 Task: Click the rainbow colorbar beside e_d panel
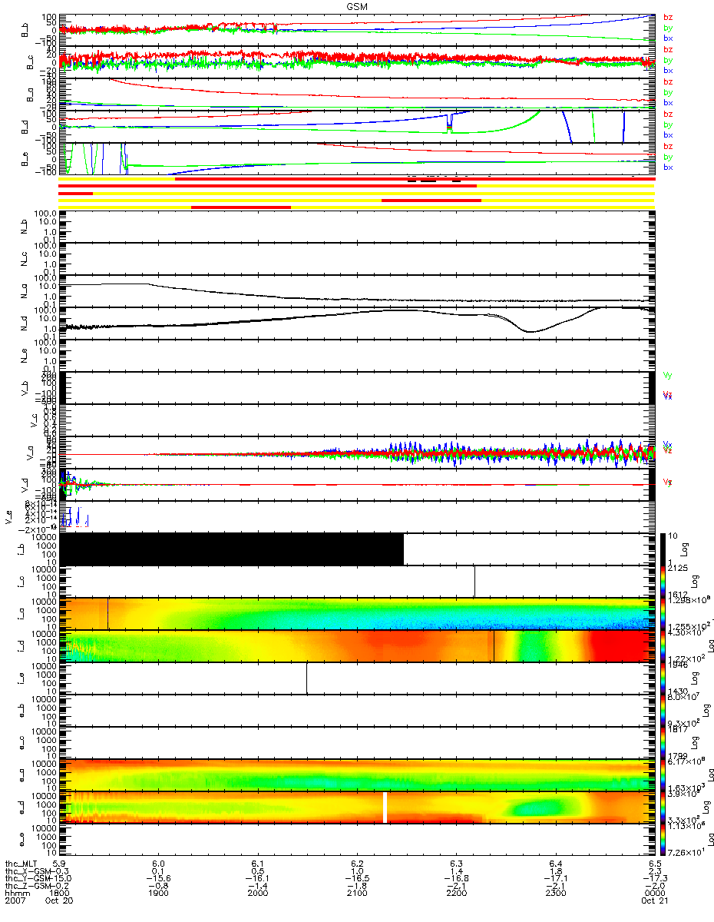tap(665, 807)
